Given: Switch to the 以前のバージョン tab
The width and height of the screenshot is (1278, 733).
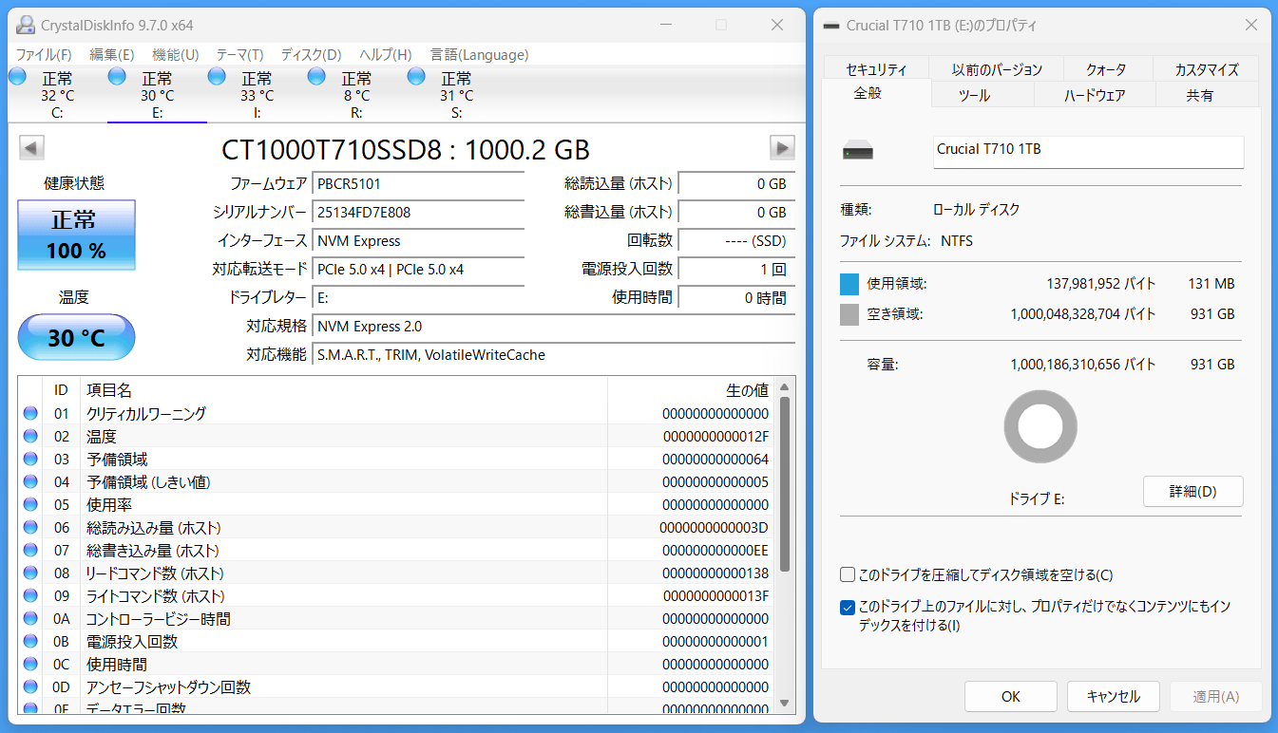Looking at the screenshot, I should coord(998,69).
